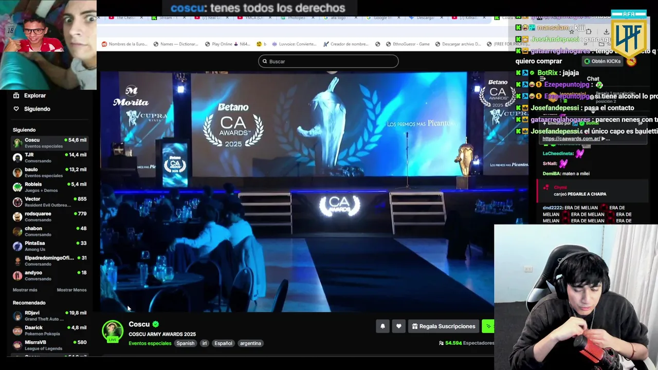Click RDjavi's avatar under Recomendado

(17, 316)
